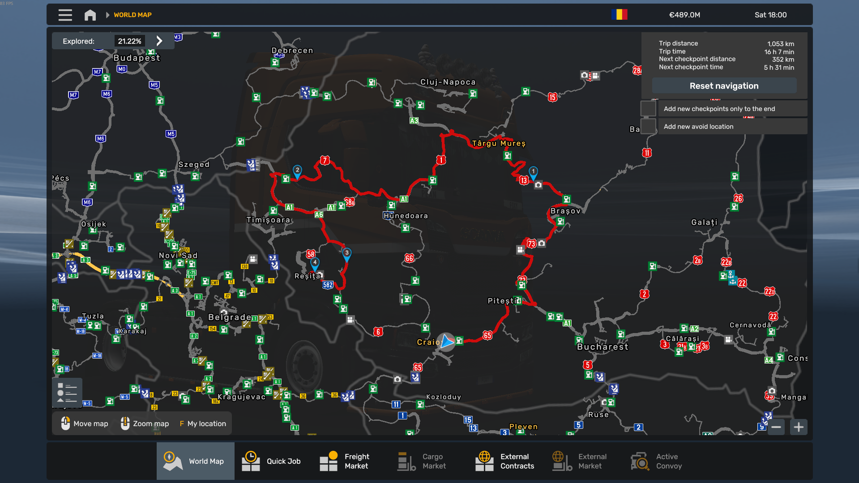This screenshot has width=859, height=483.
Task: Toggle add new avoid location checkbox
Action: 648,127
